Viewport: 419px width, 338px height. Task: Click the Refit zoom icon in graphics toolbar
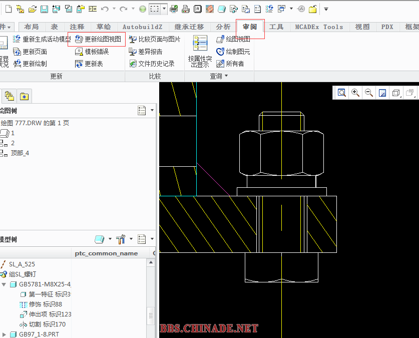point(342,93)
